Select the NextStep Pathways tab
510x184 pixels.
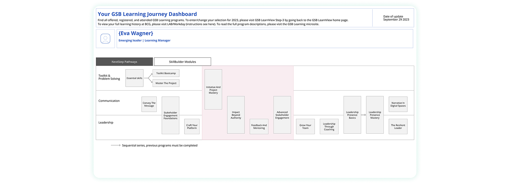coord(124,61)
